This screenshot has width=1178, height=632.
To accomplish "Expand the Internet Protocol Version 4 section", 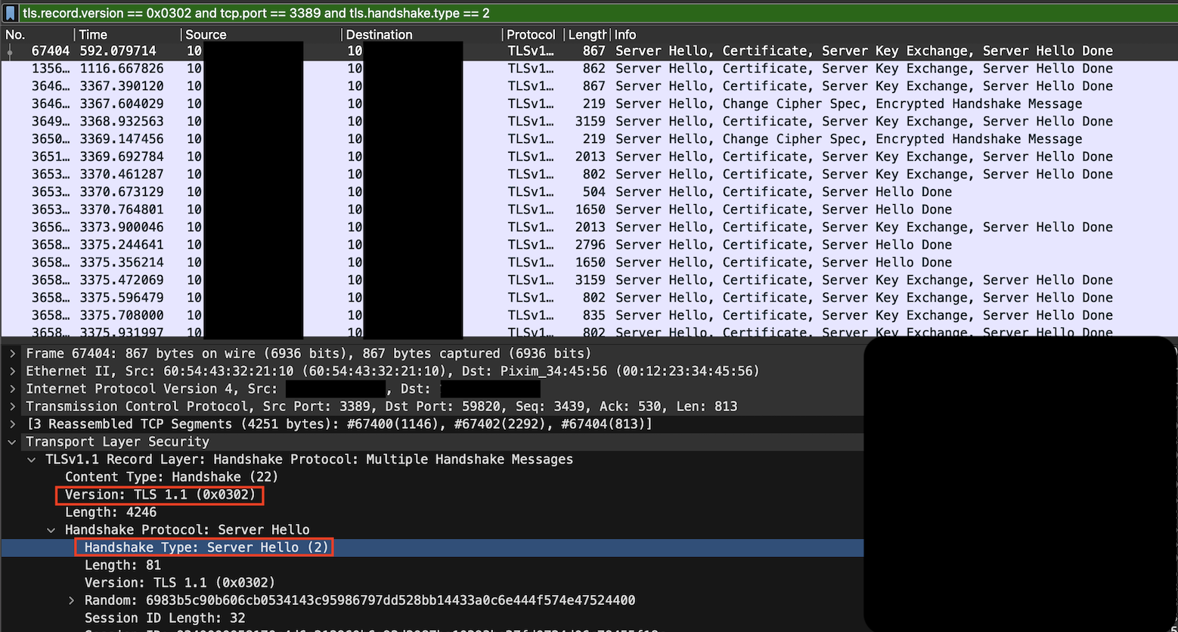I will pyautogui.click(x=12, y=389).
